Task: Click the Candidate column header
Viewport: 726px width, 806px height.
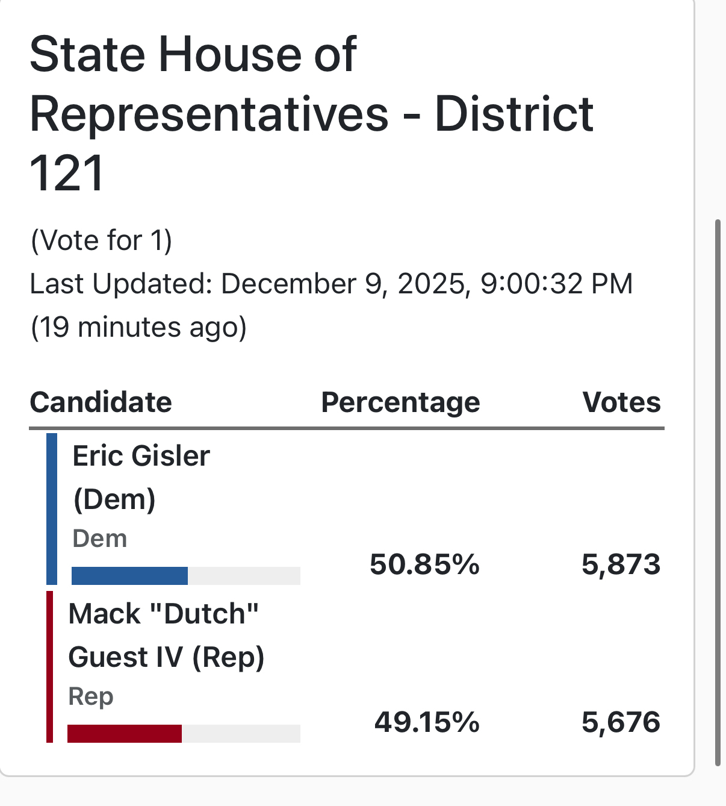Action: pos(101,402)
